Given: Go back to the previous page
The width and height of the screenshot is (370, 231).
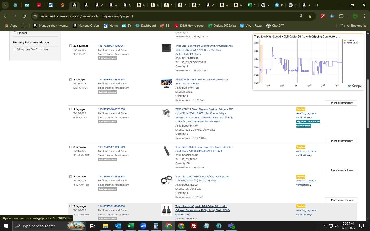Looking at the screenshot, I should (x=6, y=16).
